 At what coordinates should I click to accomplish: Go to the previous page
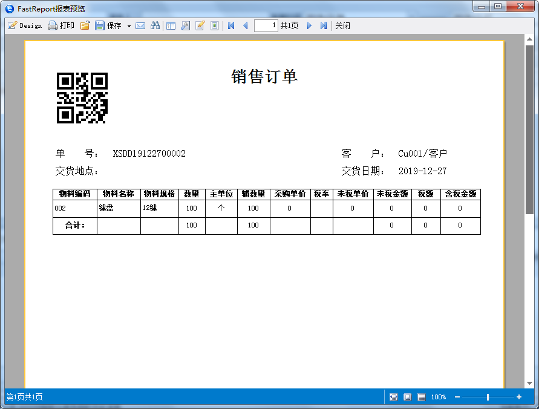(x=246, y=26)
